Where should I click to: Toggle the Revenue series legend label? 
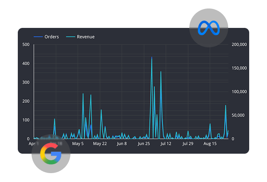(86, 37)
